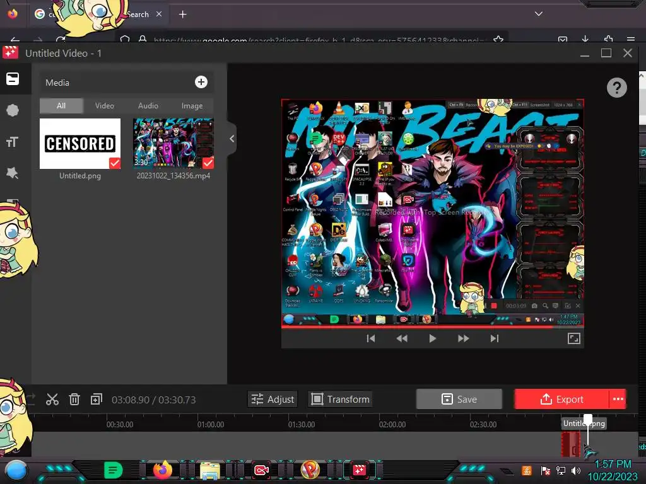Click the 01:30.00 timeline ruler mark

point(301,424)
